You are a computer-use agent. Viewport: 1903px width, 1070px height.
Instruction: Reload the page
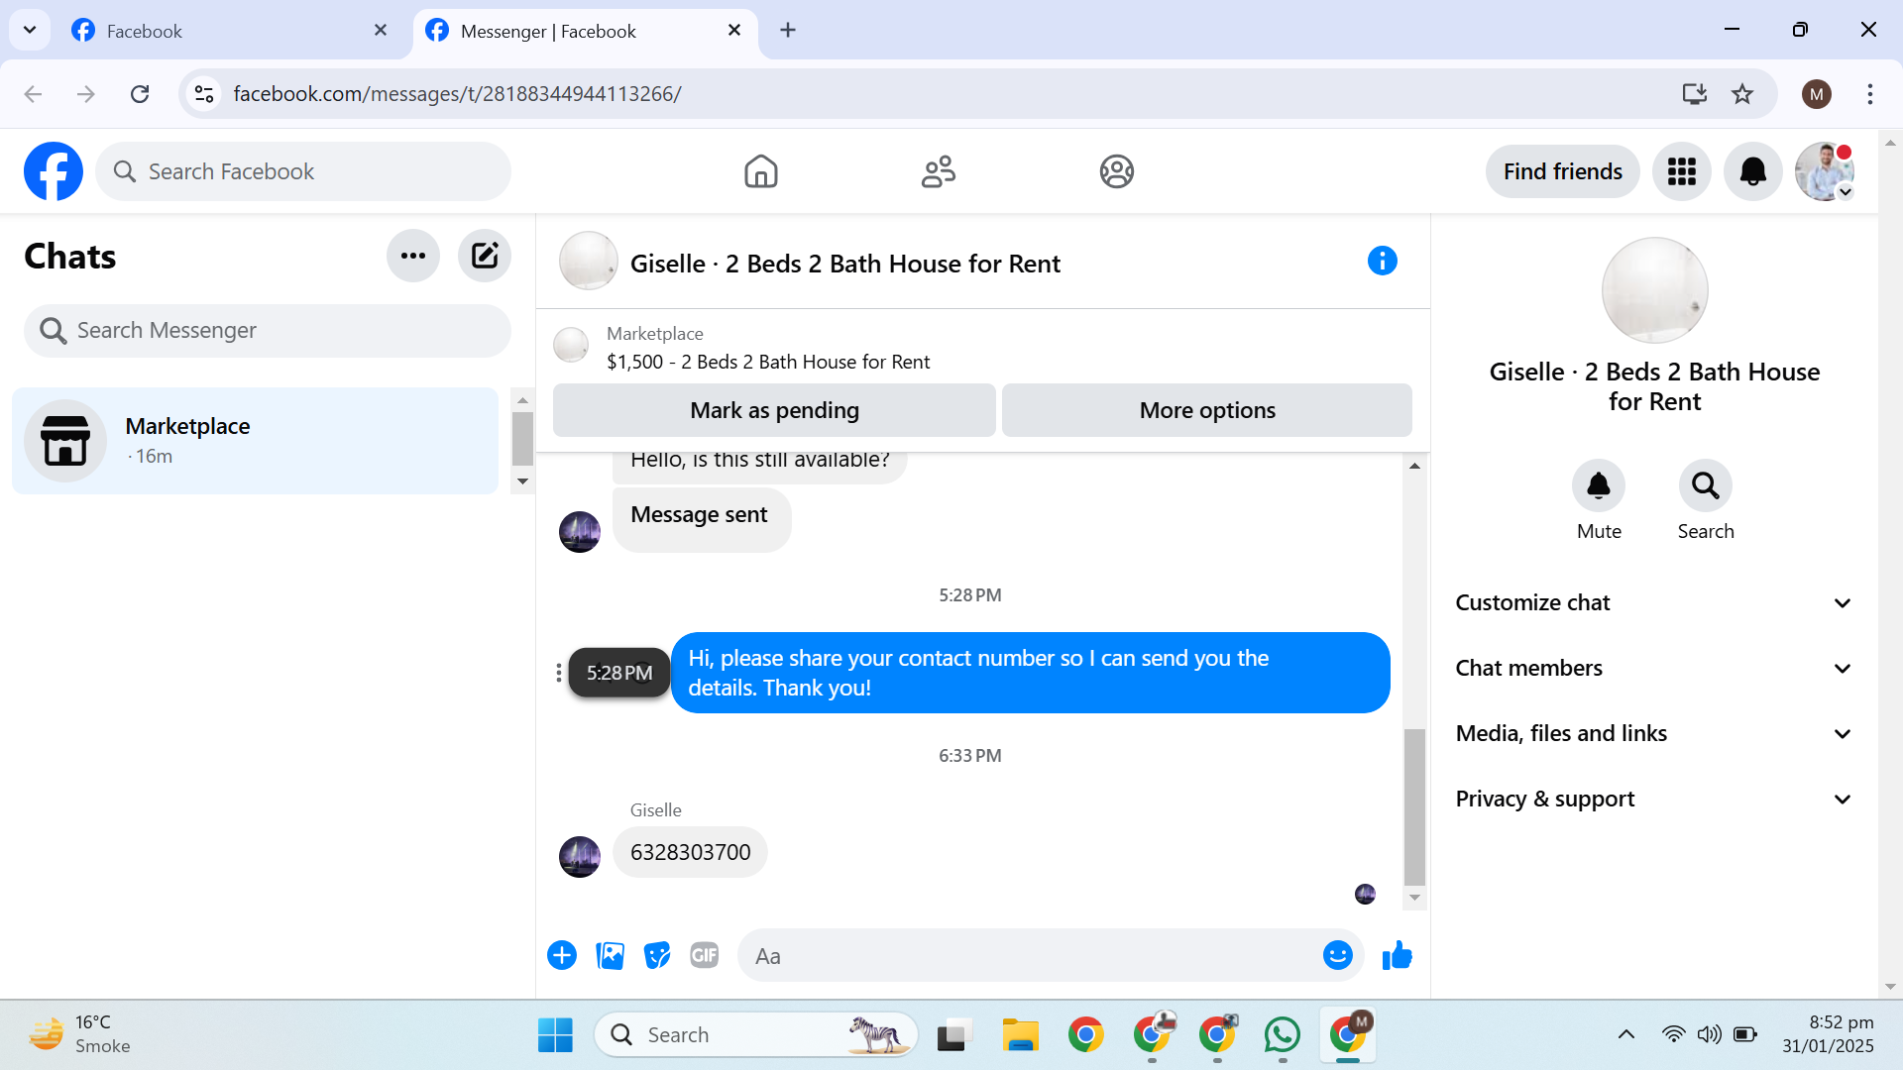tap(140, 94)
